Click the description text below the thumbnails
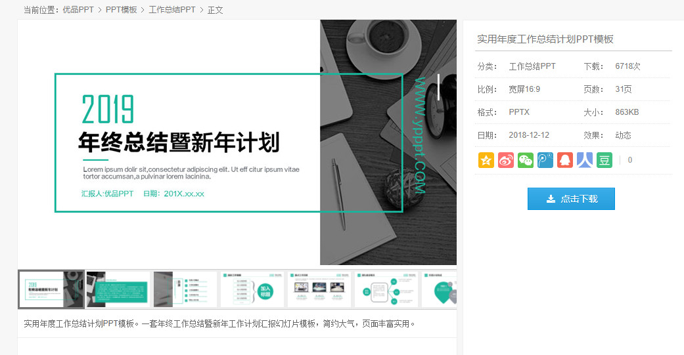 click(219, 324)
